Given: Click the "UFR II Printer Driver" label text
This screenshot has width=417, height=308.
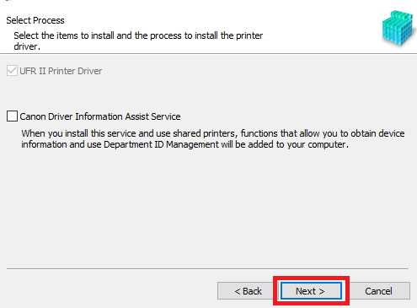Looking at the screenshot, I should click(x=61, y=71).
